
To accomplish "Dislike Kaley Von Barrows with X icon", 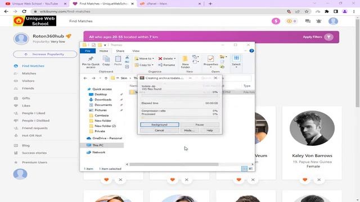I will (x=319, y=180).
